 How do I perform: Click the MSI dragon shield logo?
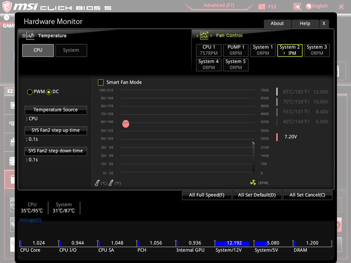pos(7,6)
